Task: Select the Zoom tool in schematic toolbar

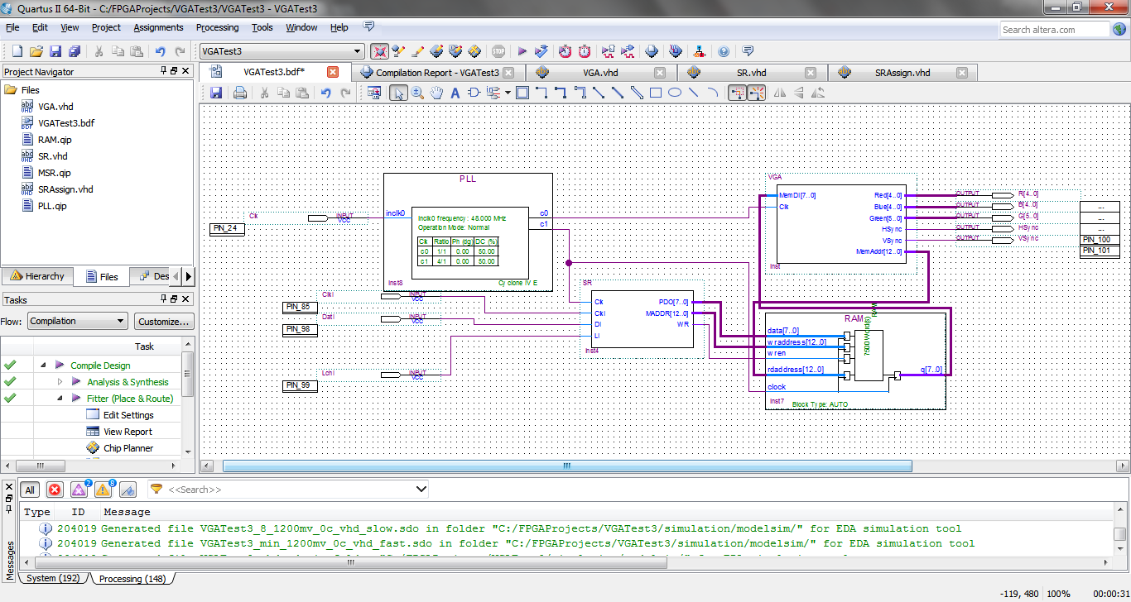Action: click(417, 93)
